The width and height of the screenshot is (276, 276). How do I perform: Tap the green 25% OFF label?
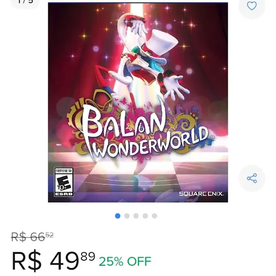click(x=125, y=261)
